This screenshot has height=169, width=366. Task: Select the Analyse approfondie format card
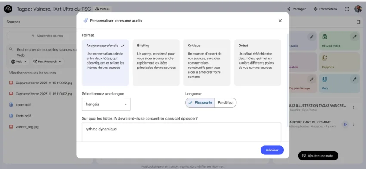[x=105, y=62]
